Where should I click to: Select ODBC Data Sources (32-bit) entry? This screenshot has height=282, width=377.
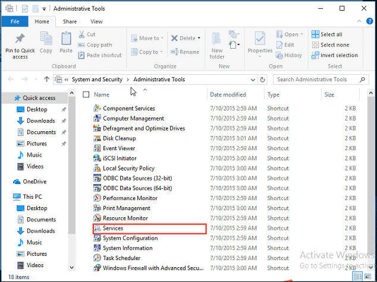(x=137, y=178)
